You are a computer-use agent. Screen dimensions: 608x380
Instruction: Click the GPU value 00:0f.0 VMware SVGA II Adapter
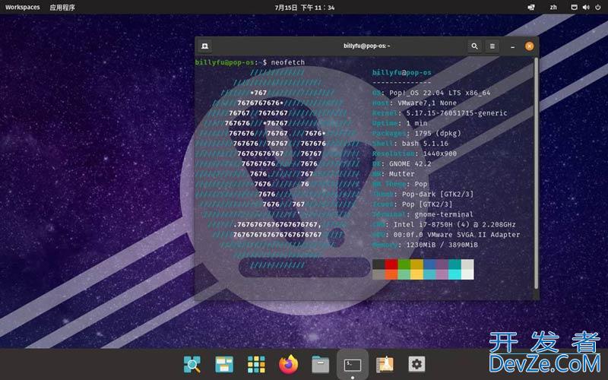[457, 235]
